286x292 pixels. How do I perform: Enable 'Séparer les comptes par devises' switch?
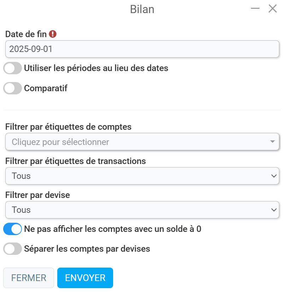[x=12, y=249]
